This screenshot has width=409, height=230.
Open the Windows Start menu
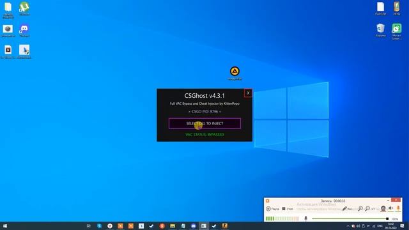click(4, 226)
